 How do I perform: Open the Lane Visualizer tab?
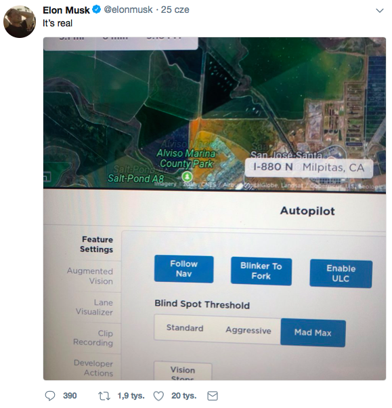pyautogui.click(x=94, y=307)
